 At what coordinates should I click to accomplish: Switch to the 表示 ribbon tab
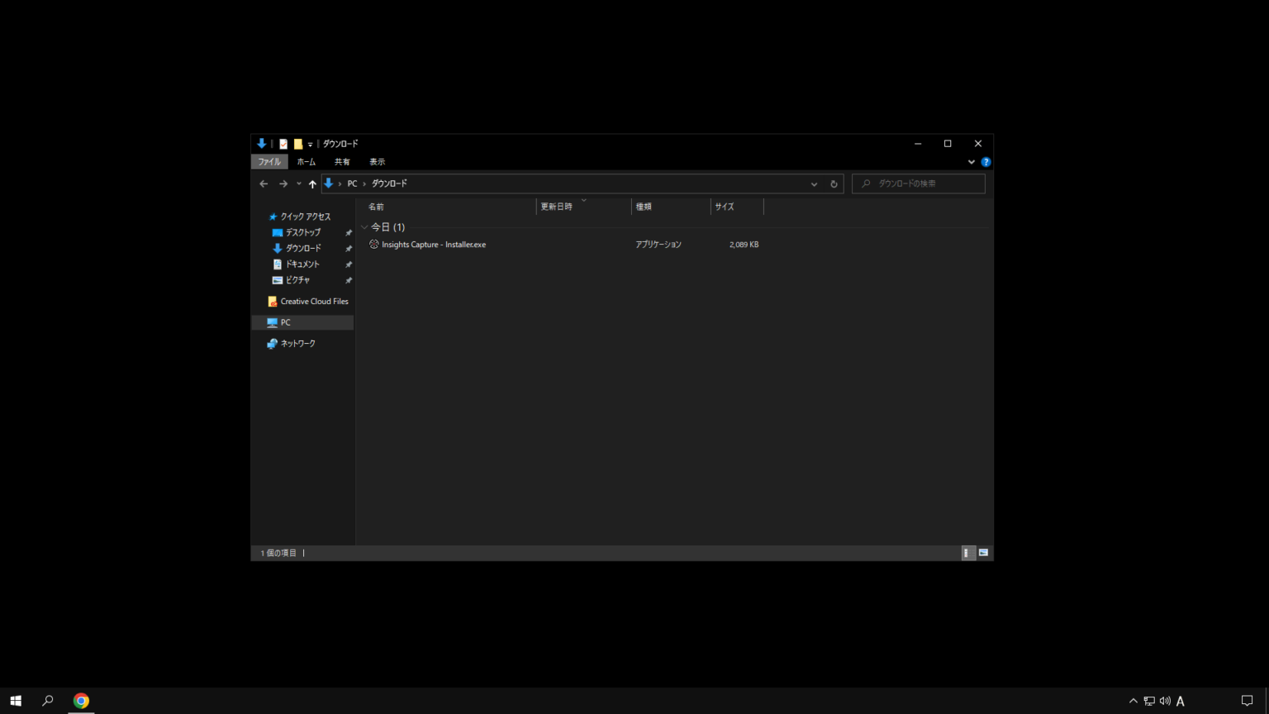377,161
